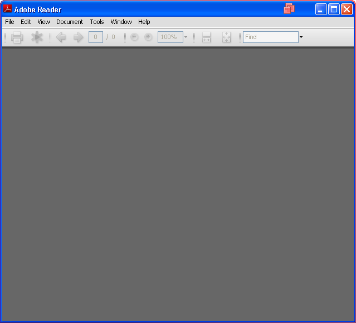Close the Adobe Reader window
Viewport: 356px width, 323px height.
pyautogui.click(x=347, y=9)
